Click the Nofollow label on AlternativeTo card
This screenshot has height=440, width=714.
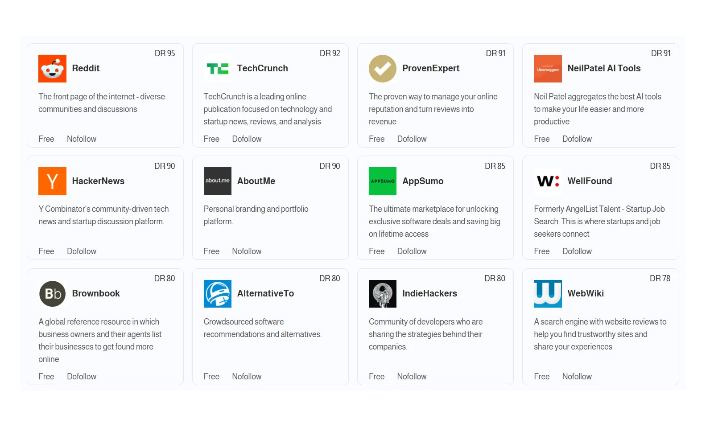(247, 377)
